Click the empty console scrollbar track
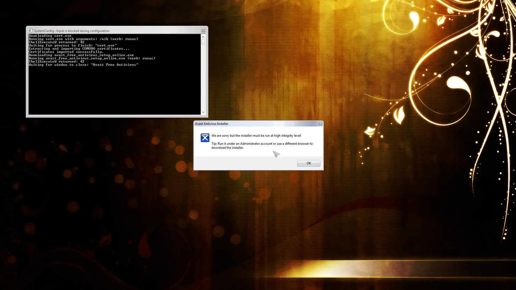Screen dimensions: 516x290 pyautogui.click(x=203, y=81)
